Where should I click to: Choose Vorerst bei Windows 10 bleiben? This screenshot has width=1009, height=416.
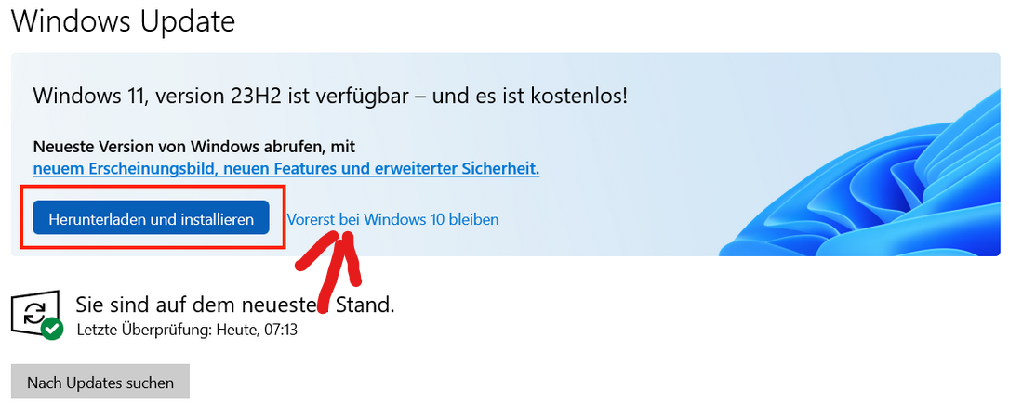click(392, 220)
